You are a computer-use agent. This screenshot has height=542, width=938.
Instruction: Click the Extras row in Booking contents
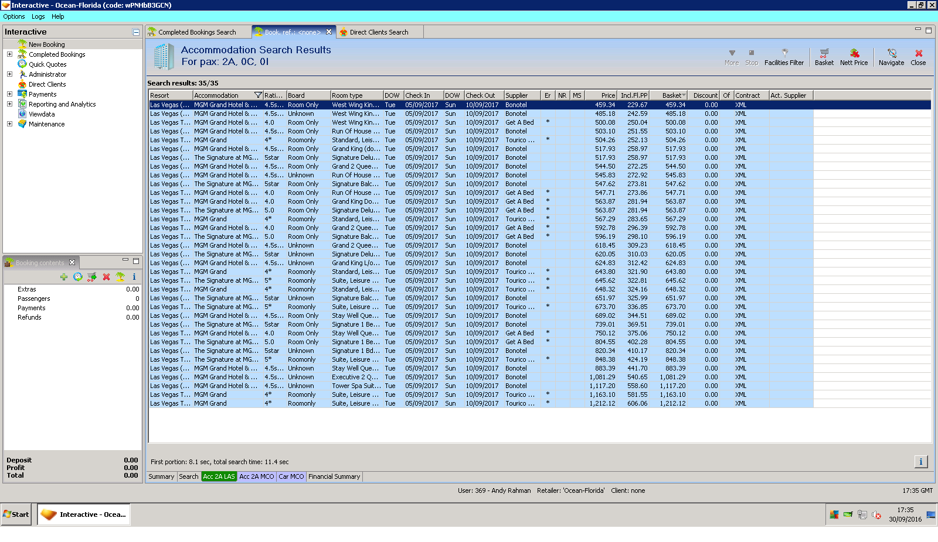(x=73, y=289)
